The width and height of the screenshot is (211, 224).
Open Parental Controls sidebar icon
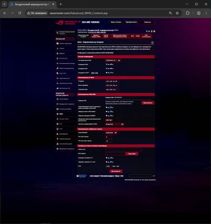[58, 63]
